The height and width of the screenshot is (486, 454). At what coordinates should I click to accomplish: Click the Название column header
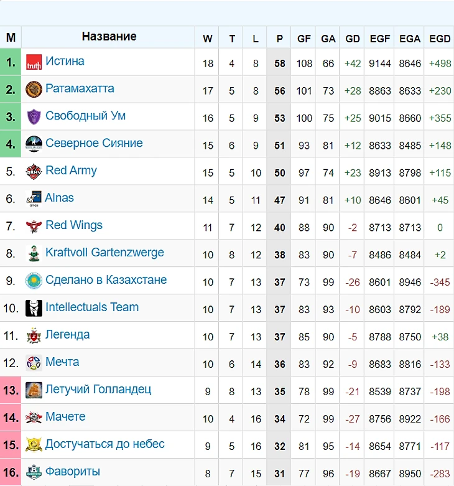point(109,37)
